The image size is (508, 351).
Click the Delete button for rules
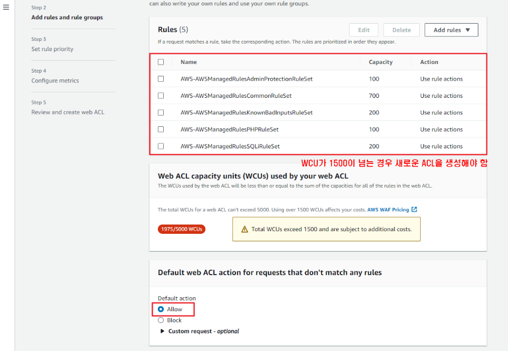[x=401, y=30]
